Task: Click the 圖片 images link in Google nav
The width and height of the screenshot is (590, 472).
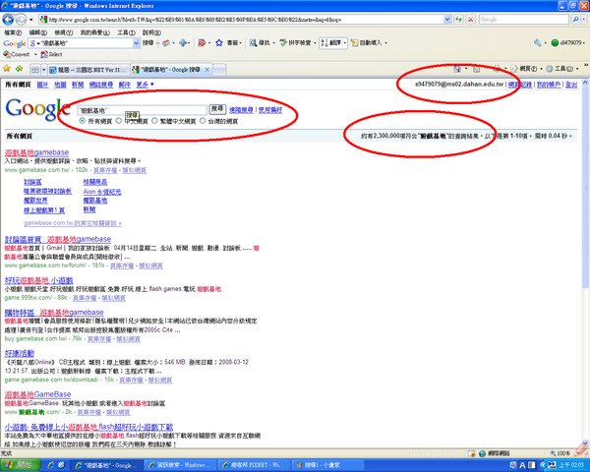Action: tap(42, 85)
